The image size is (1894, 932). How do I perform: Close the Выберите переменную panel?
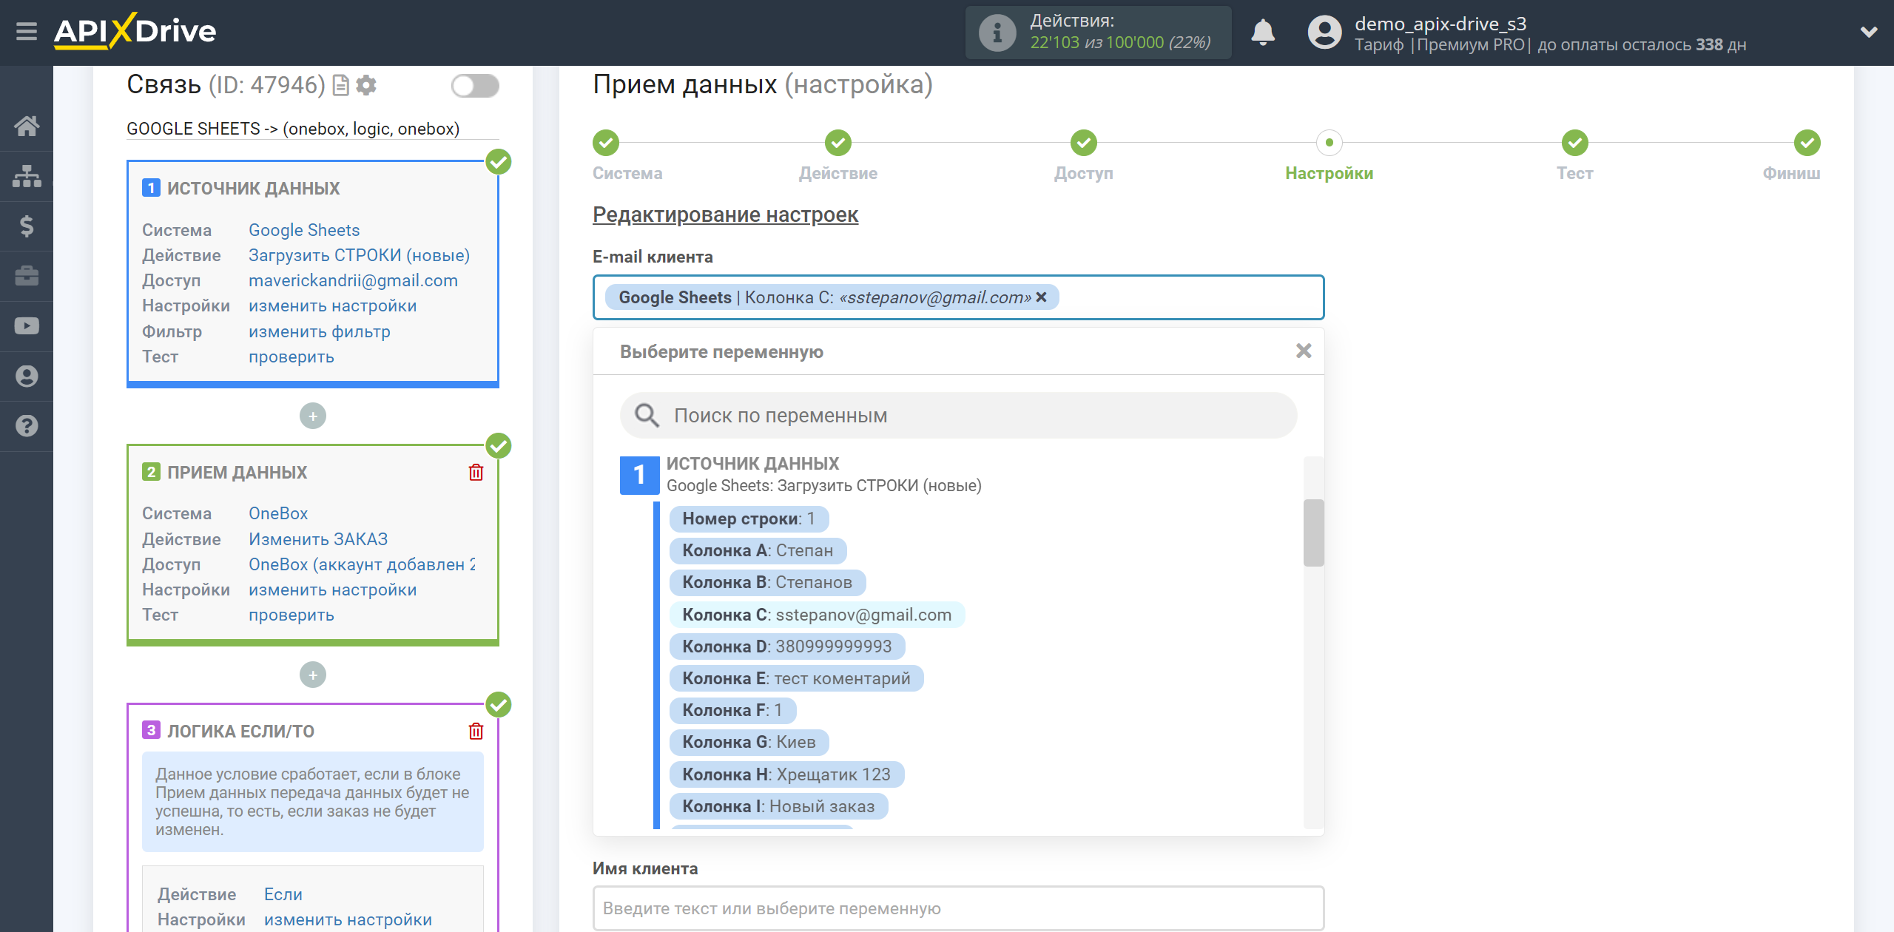[x=1304, y=351]
